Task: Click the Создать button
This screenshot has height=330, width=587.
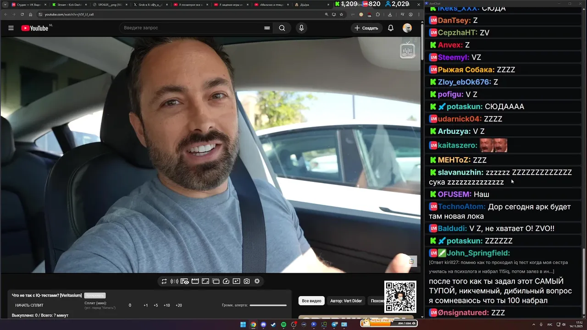Action: pos(367,28)
